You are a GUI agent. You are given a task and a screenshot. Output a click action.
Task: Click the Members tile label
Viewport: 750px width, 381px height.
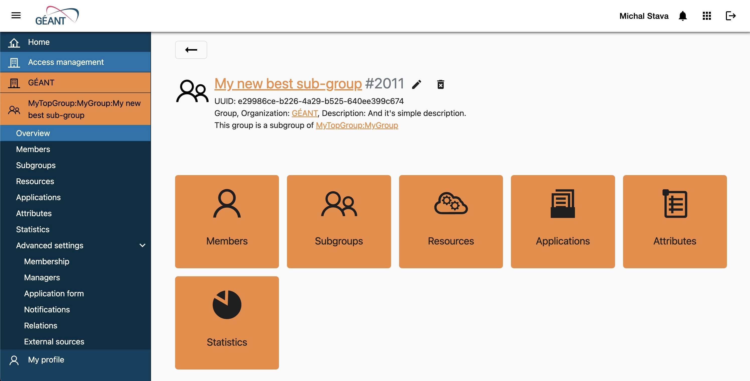pos(227,241)
